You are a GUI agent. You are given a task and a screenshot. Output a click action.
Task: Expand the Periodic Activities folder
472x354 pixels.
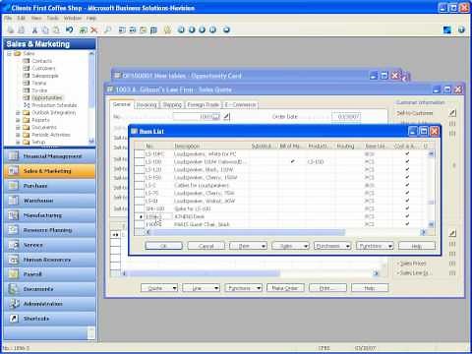(x=18, y=135)
